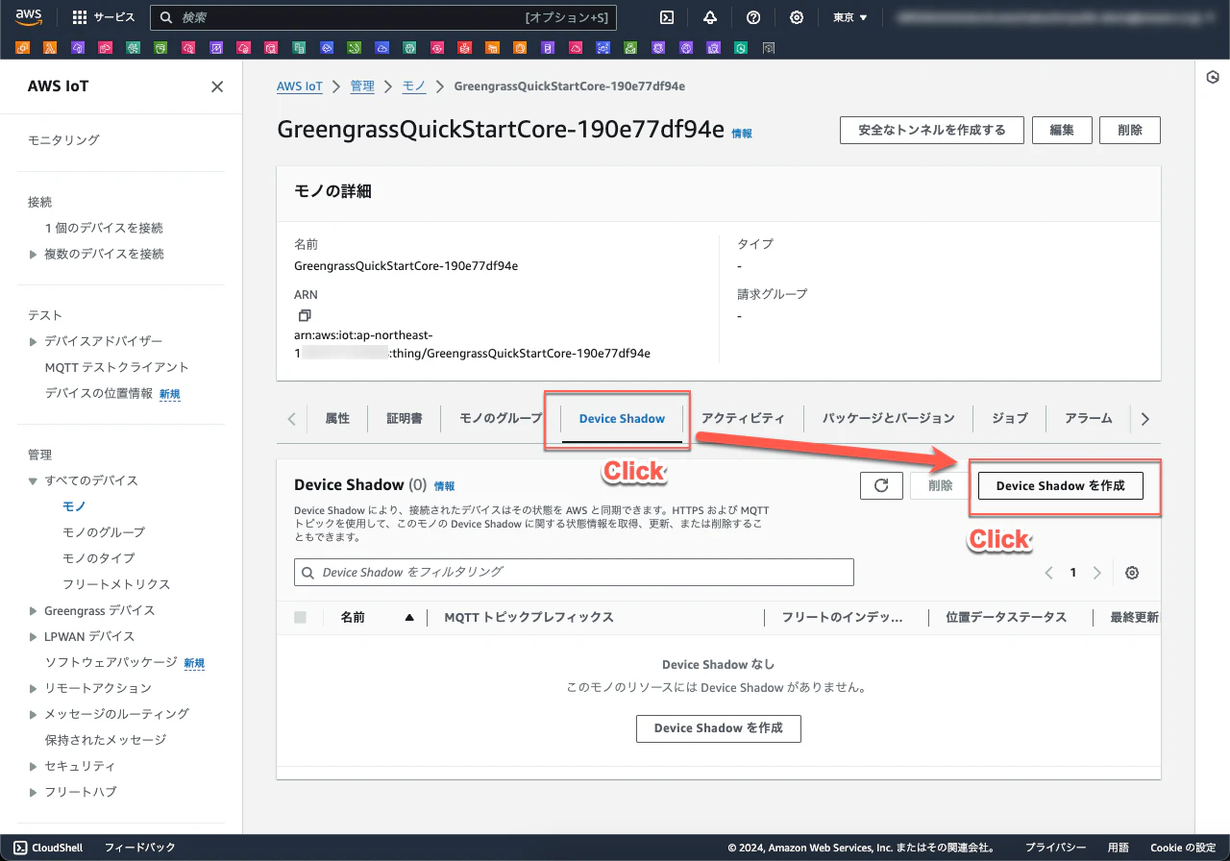Open the right-side help panel icon
Viewport: 1230px width, 861px height.
(1213, 78)
